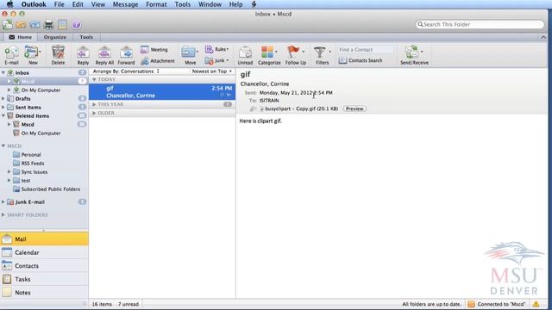552x310 pixels.
Task: Click the Reply All icon
Action: click(x=104, y=53)
